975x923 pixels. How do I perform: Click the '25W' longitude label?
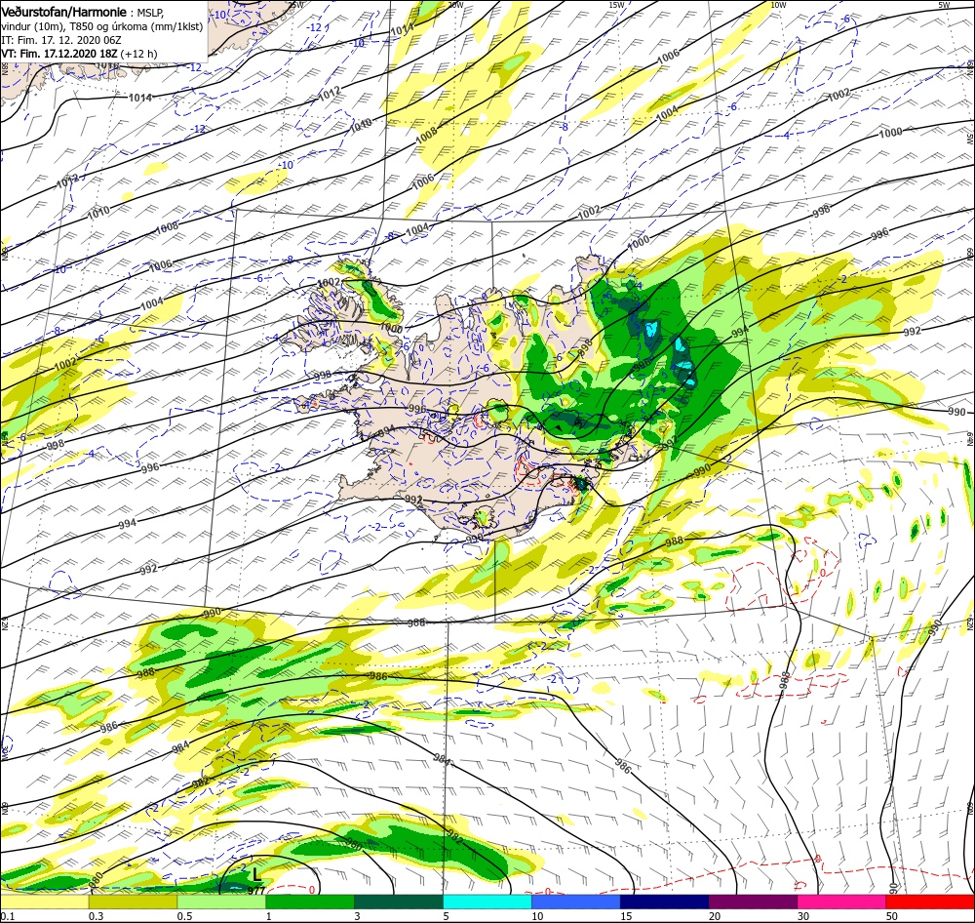pyautogui.click(x=296, y=5)
